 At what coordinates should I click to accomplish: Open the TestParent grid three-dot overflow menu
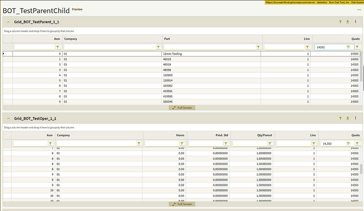coord(356,22)
